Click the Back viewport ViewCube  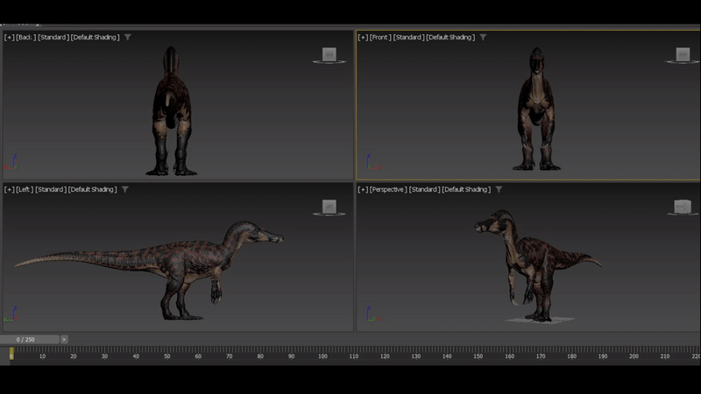[329, 55]
